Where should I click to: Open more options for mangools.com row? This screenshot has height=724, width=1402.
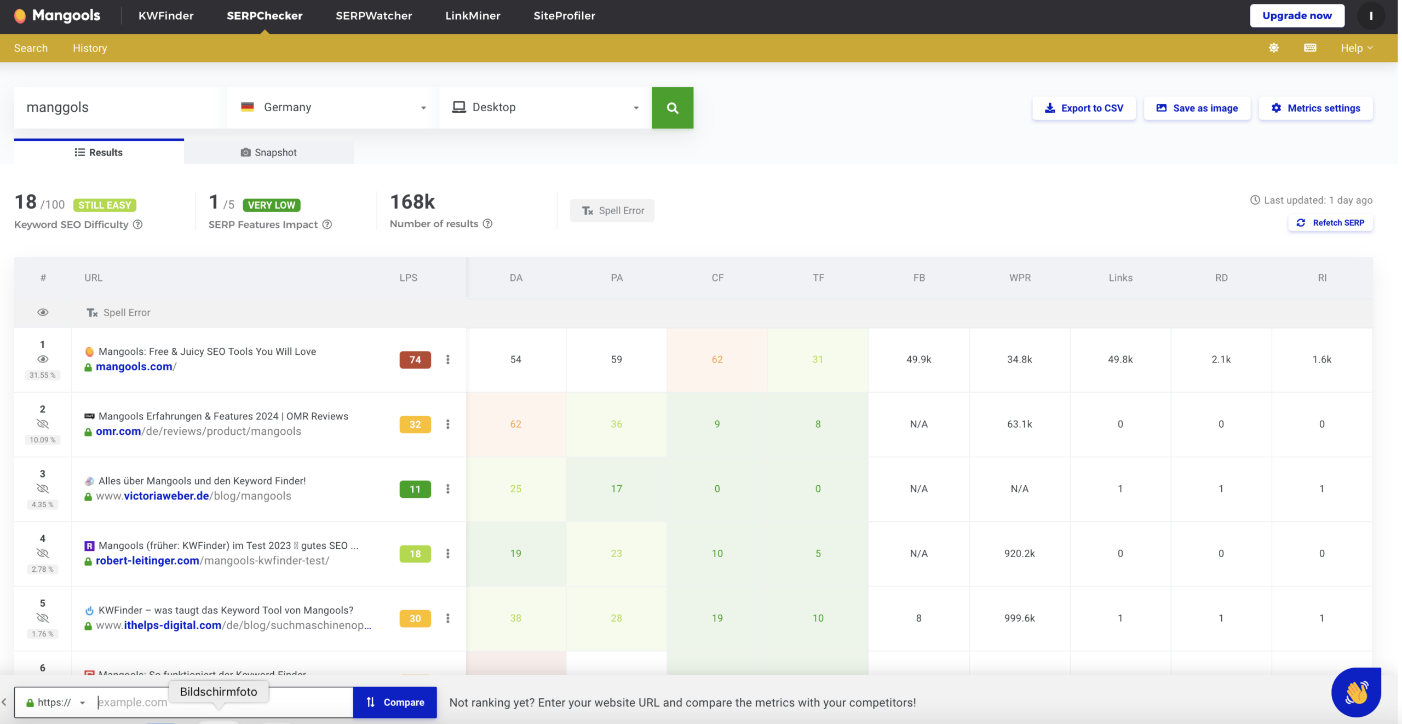448,360
